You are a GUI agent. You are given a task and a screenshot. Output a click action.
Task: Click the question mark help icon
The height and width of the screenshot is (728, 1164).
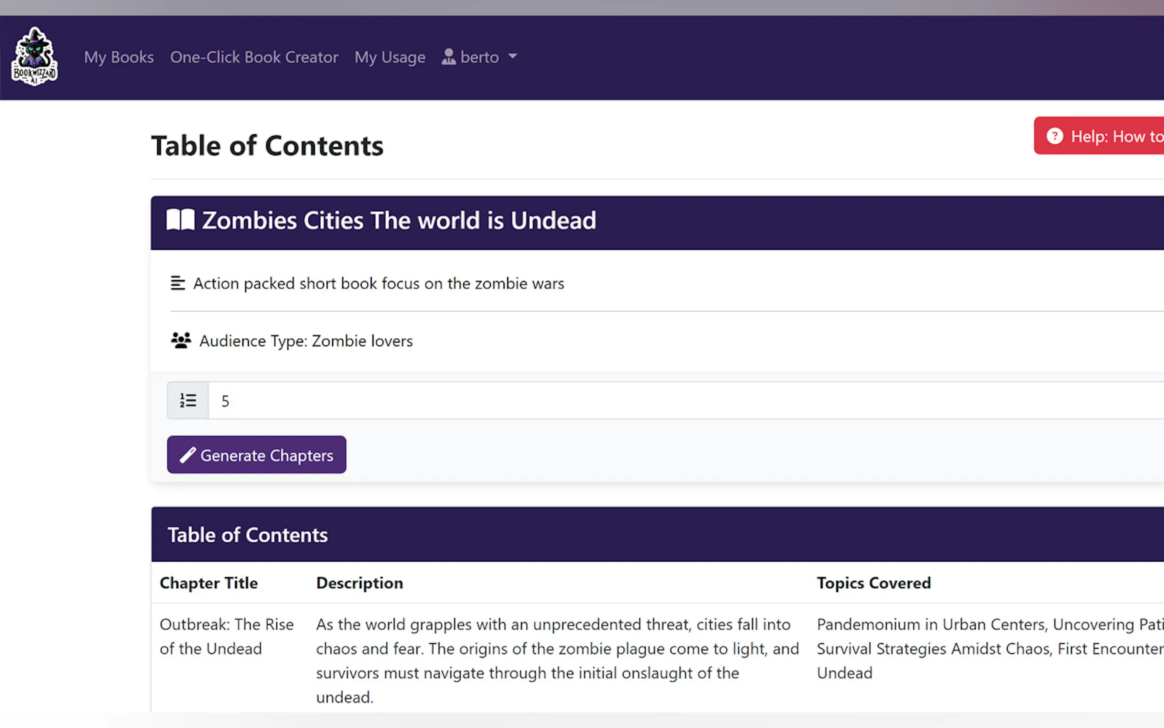(x=1054, y=136)
